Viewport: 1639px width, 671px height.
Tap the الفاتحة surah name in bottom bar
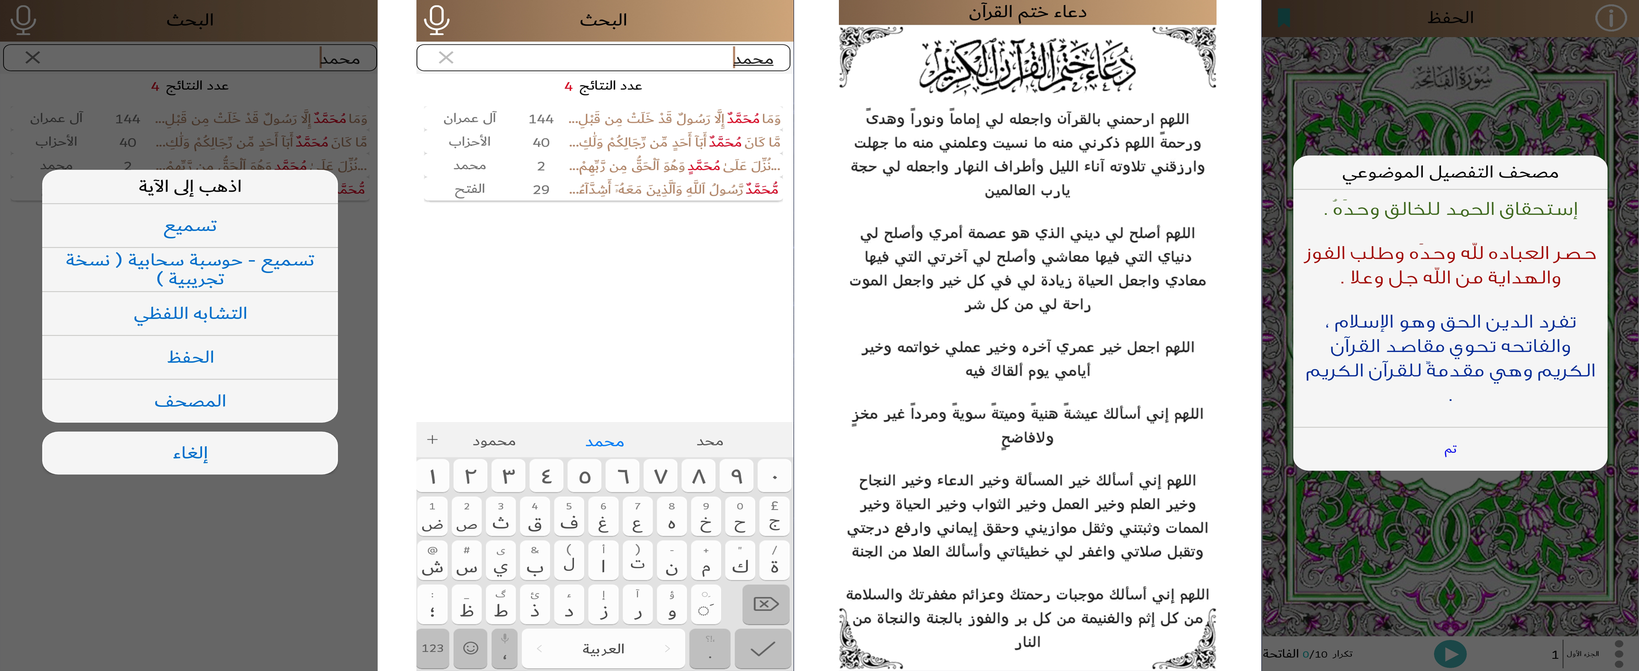coord(1281,654)
